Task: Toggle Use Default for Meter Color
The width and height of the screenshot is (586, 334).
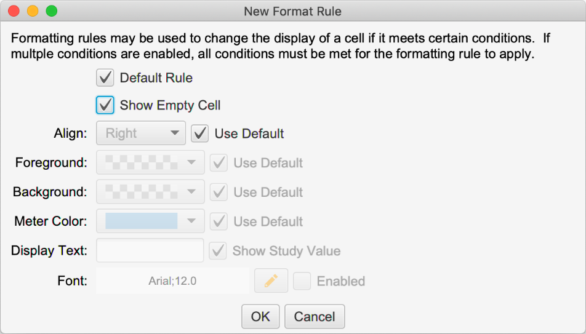Action: (x=219, y=221)
